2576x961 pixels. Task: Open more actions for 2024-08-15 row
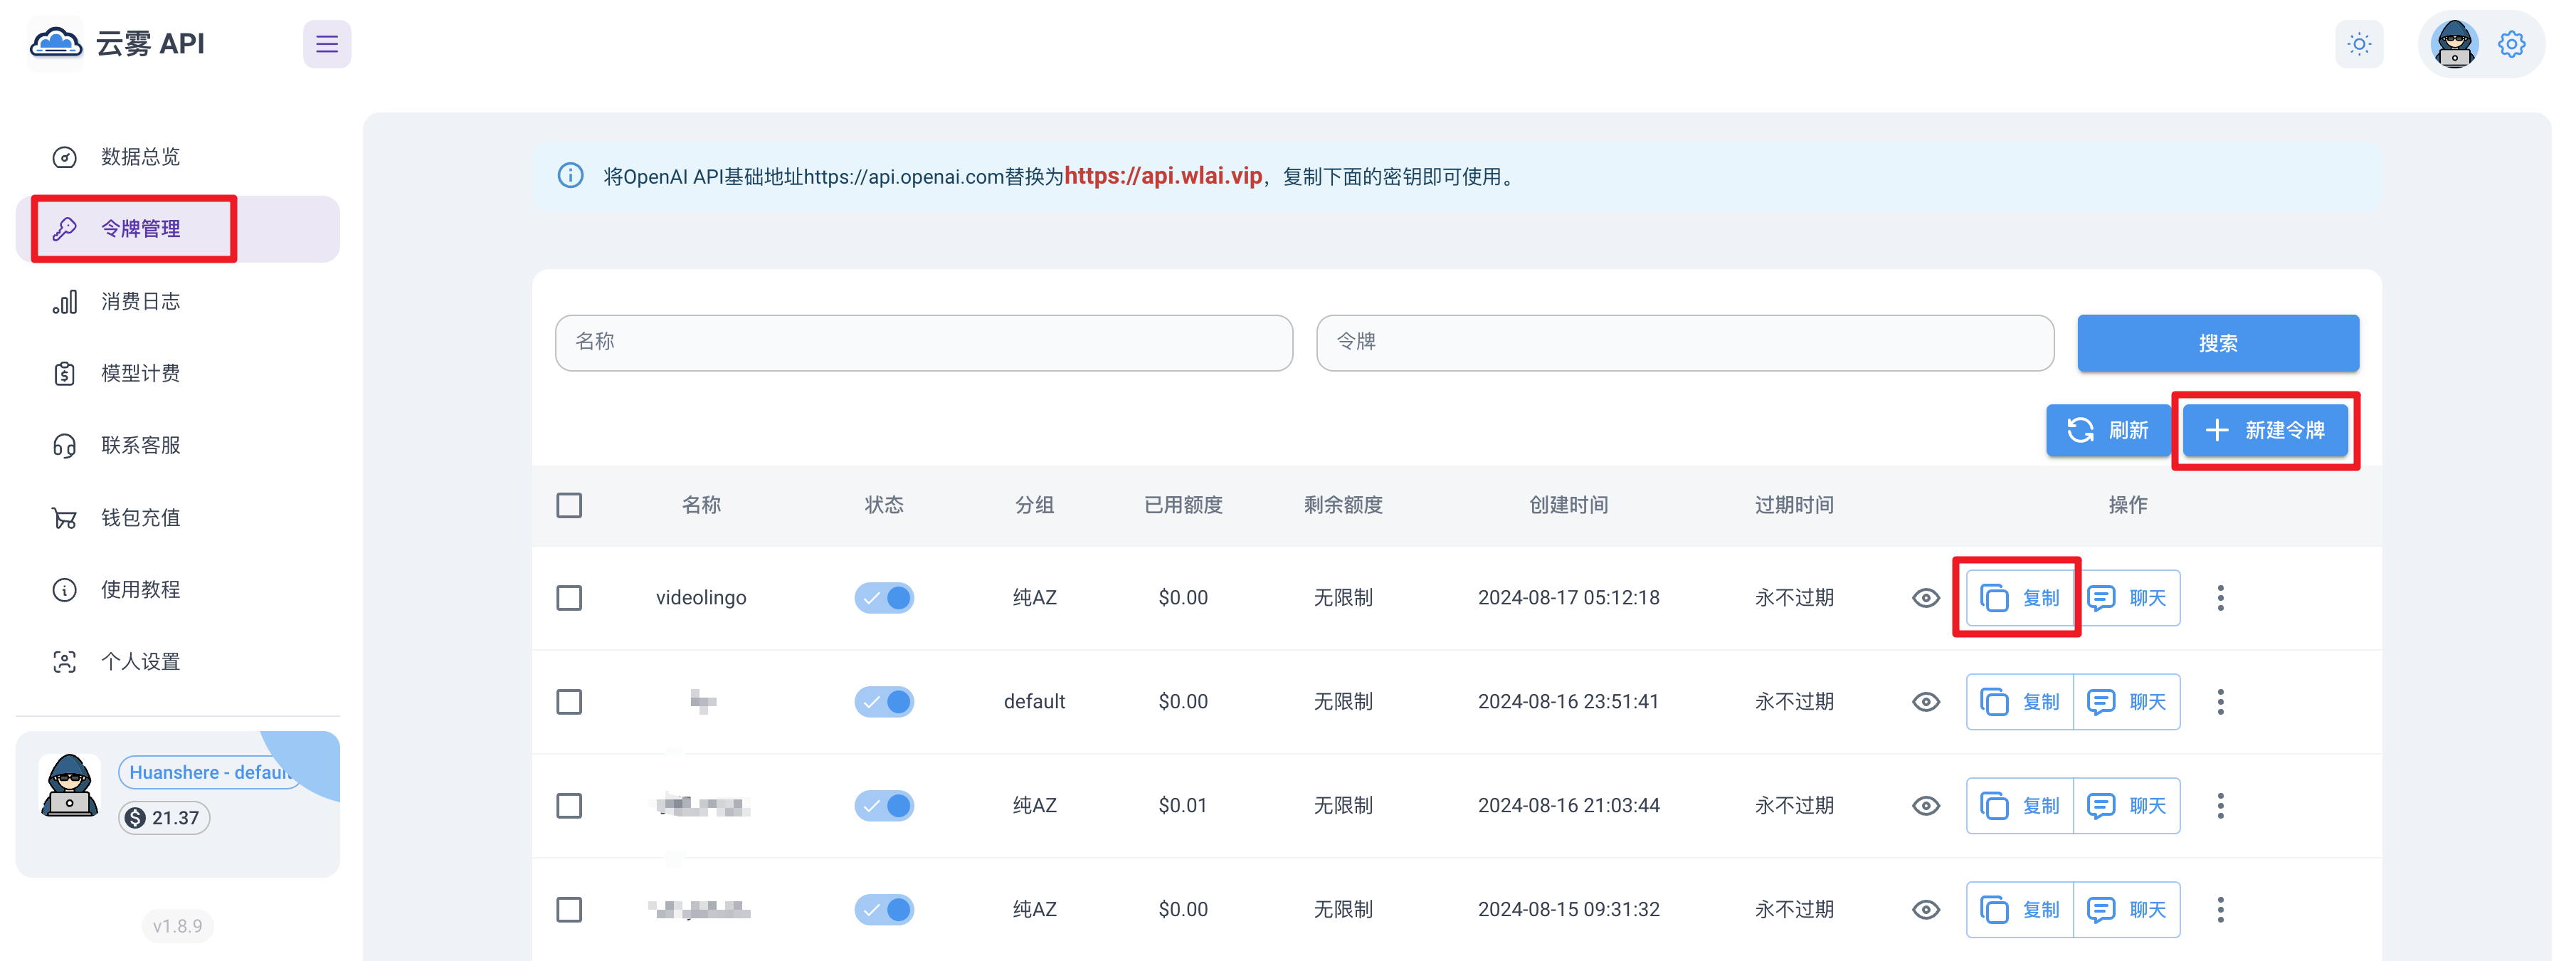click(x=2220, y=910)
